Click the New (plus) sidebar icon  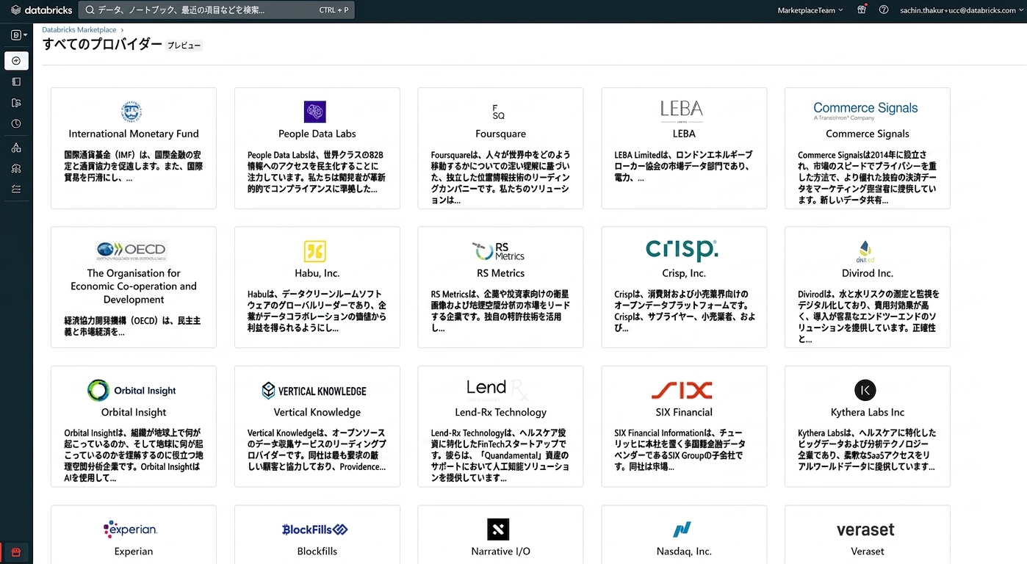coord(16,60)
